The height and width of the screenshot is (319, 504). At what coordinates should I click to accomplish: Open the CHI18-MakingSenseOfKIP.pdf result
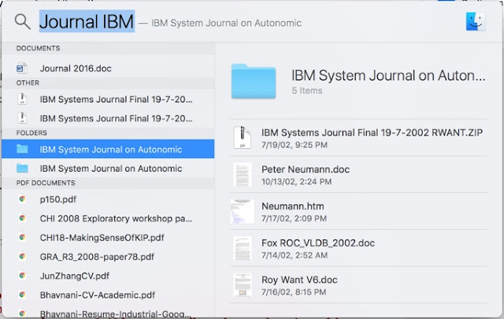(x=108, y=237)
